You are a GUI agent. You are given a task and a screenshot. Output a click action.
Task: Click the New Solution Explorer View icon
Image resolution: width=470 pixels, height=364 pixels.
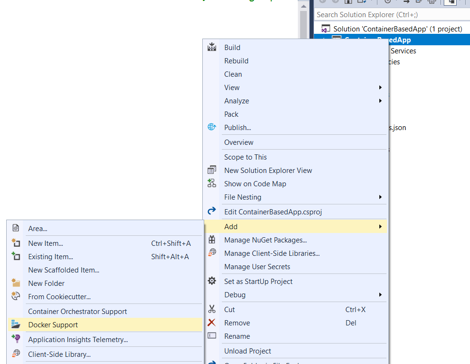click(x=212, y=170)
